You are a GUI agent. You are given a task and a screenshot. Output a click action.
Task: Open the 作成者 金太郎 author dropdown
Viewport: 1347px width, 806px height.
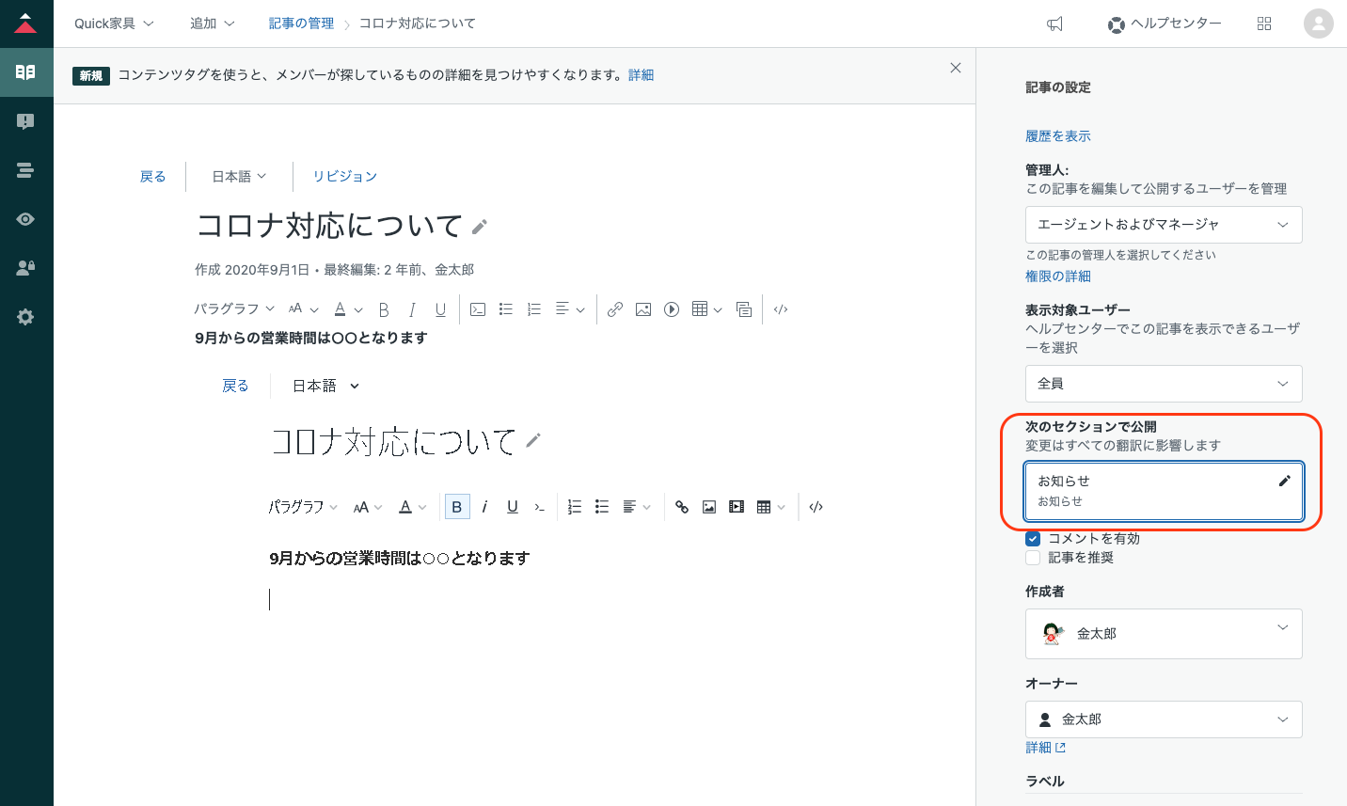pyautogui.click(x=1164, y=634)
